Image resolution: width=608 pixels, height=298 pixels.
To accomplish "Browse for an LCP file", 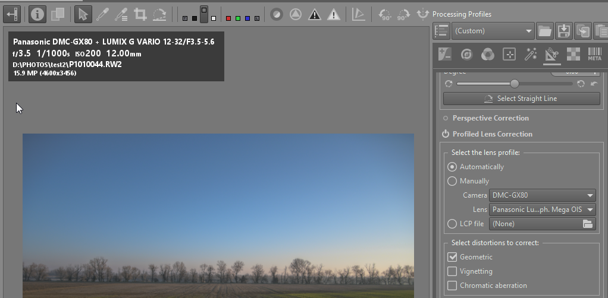I will [x=588, y=224].
